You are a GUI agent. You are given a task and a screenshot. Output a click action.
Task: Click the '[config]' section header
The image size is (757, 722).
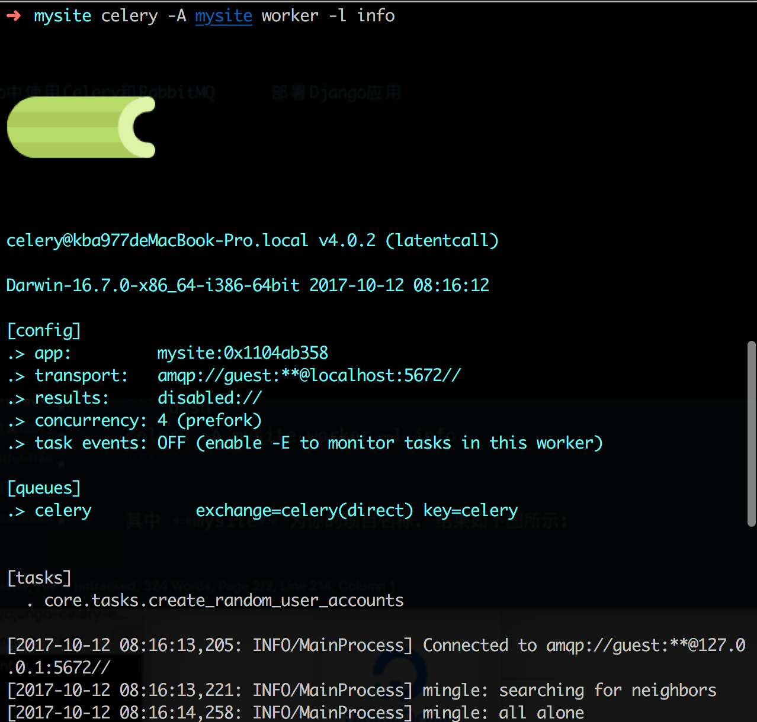click(x=44, y=330)
